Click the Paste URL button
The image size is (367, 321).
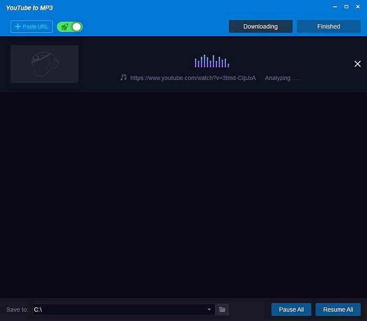(31, 27)
